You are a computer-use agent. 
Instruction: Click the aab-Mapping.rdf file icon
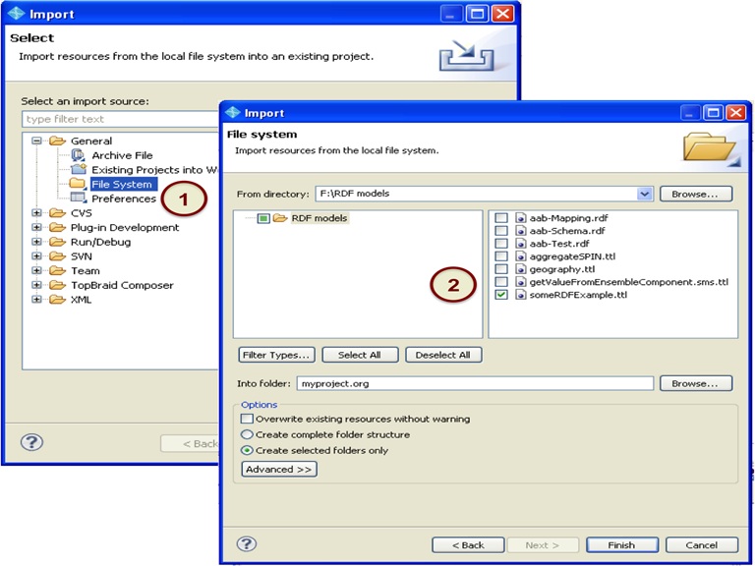coord(519,217)
